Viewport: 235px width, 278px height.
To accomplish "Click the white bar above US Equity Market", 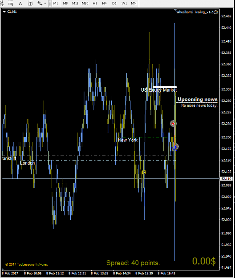I will (165, 87).
